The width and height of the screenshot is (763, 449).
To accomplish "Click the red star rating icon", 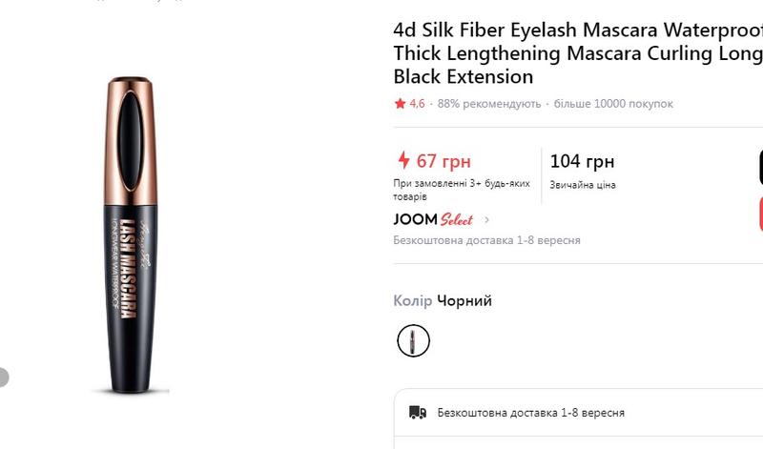I will 400,103.
